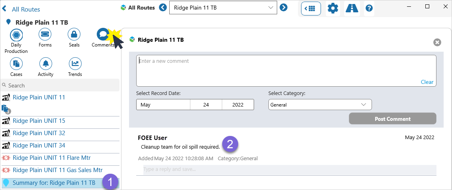Open the Trends chart icon
This screenshot has height=190, width=452.
click(75, 64)
